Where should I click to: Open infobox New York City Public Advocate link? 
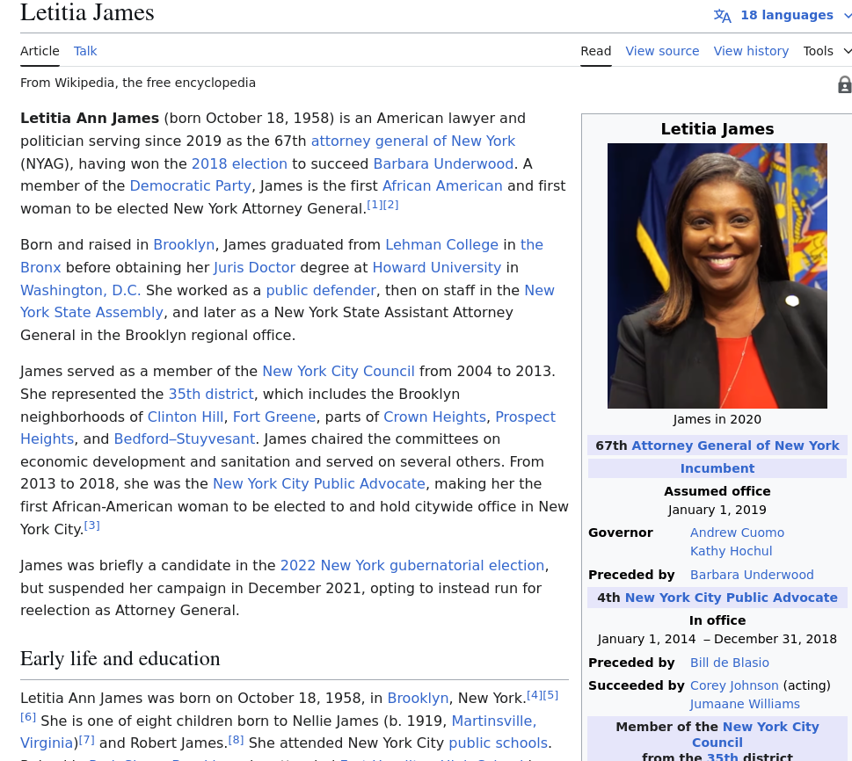pyautogui.click(x=732, y=598)
